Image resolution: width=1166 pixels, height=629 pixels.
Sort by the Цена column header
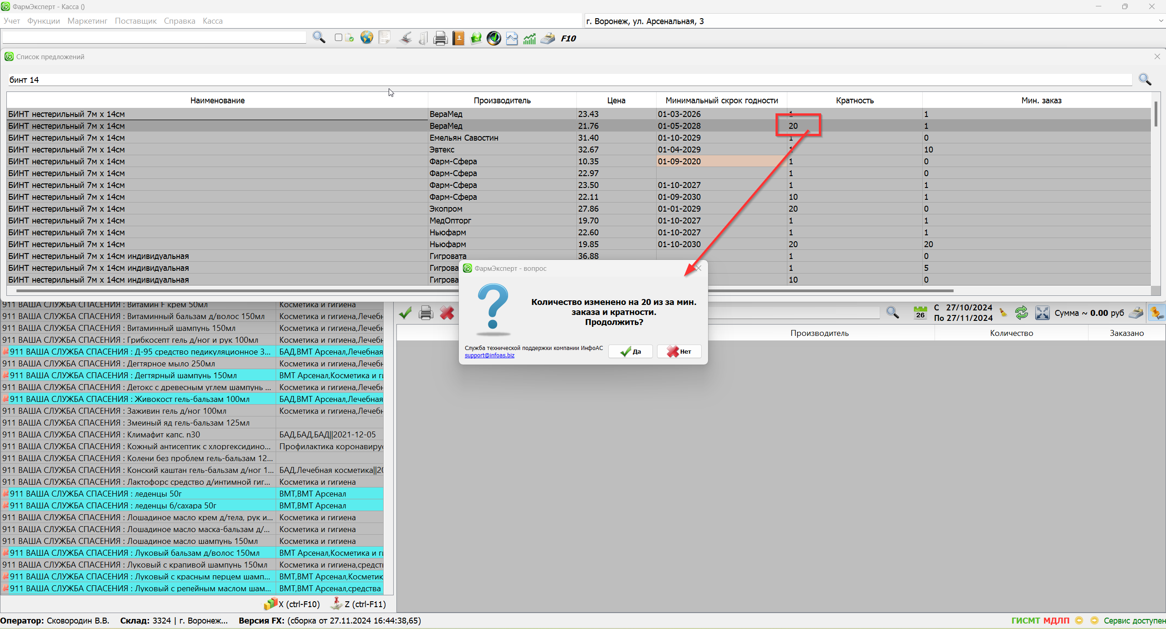(616, 101)
